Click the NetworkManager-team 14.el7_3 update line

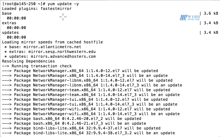[x=91, y=95]
